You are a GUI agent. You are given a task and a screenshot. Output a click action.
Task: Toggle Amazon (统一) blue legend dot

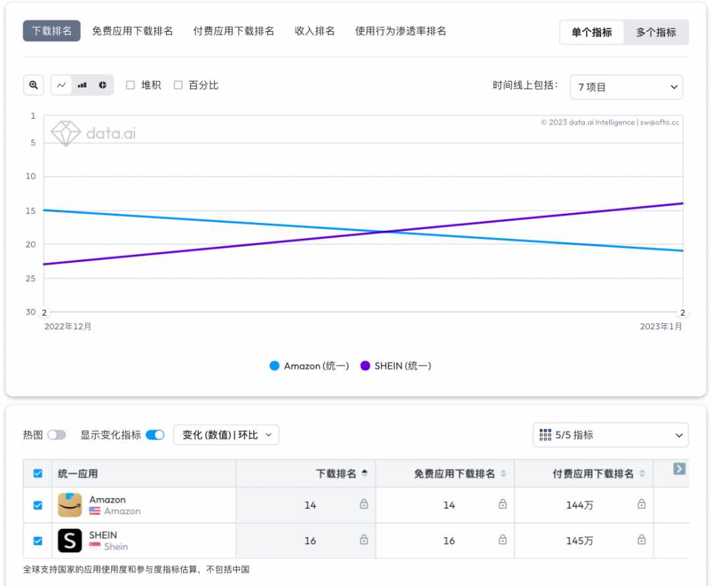point(275,366)
